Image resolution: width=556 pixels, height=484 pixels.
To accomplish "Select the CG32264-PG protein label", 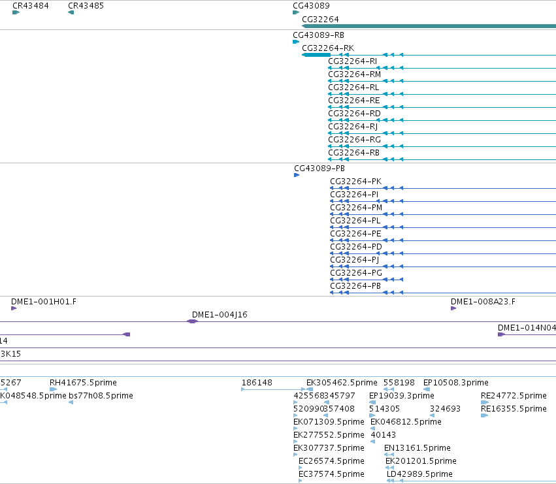I will pyautogui.click(x=356, y=273).
